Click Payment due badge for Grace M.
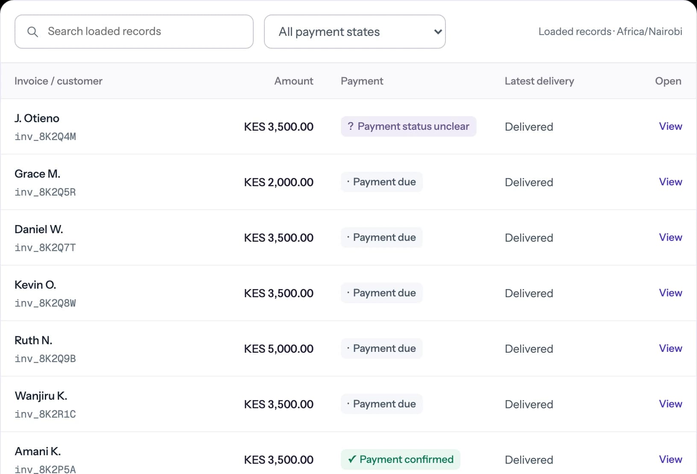 (x=382, y=182)
